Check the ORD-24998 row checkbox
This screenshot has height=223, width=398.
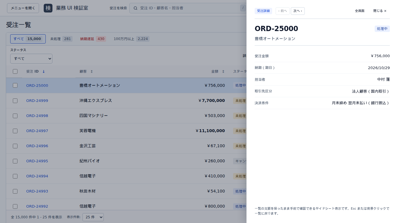[15, 116]
